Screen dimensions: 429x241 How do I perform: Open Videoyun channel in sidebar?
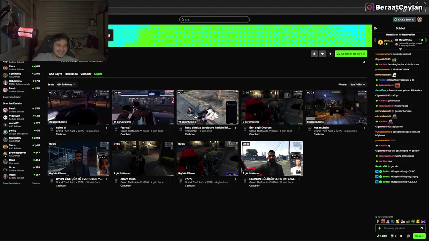point(21,117)
